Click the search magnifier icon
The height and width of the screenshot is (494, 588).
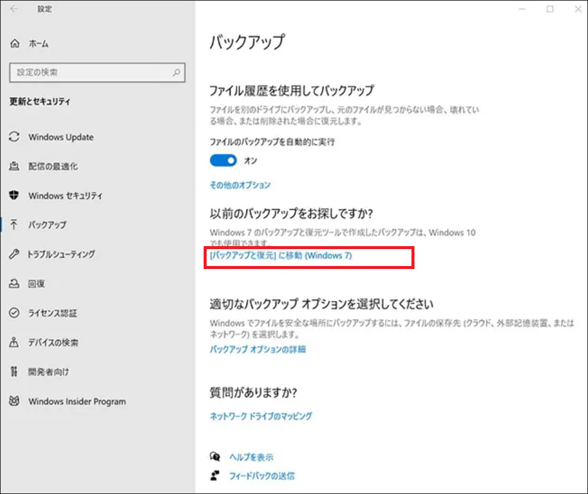(177, 72)
